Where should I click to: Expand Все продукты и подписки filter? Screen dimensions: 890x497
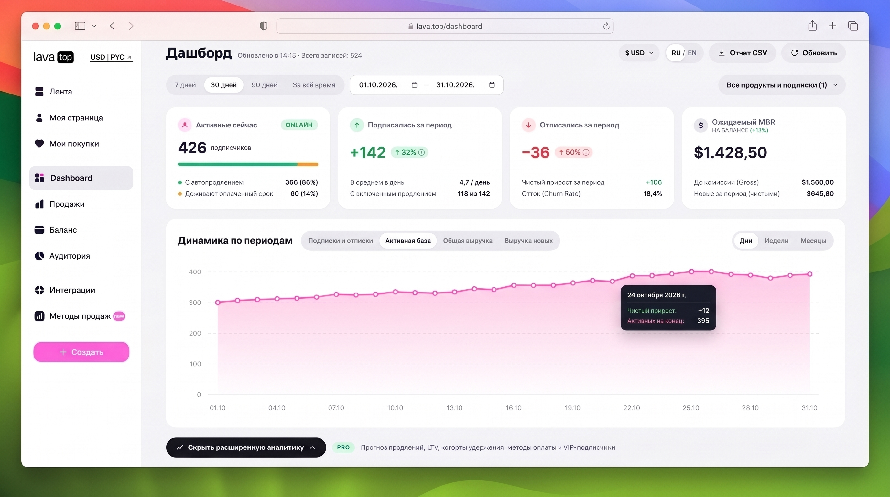click(x=782, y=85)
